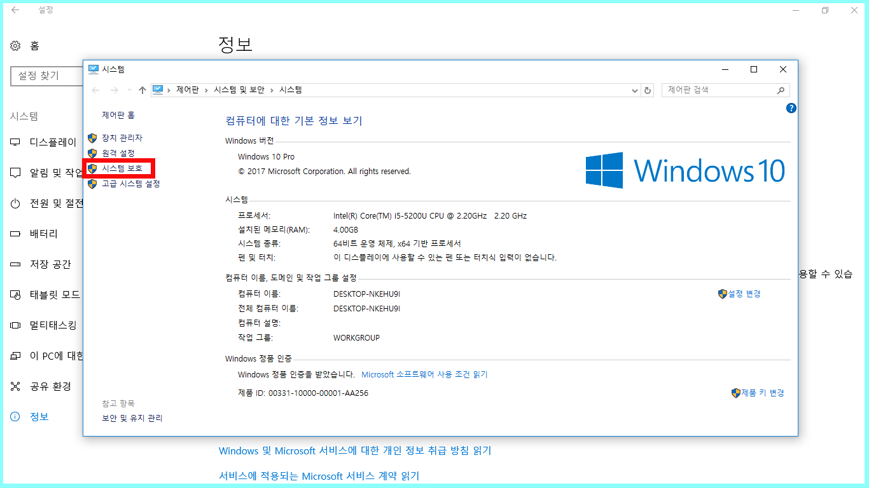The image size is (869, 488).
Task: Open System protection (시스템 보호) link
Action: [122, 168]
